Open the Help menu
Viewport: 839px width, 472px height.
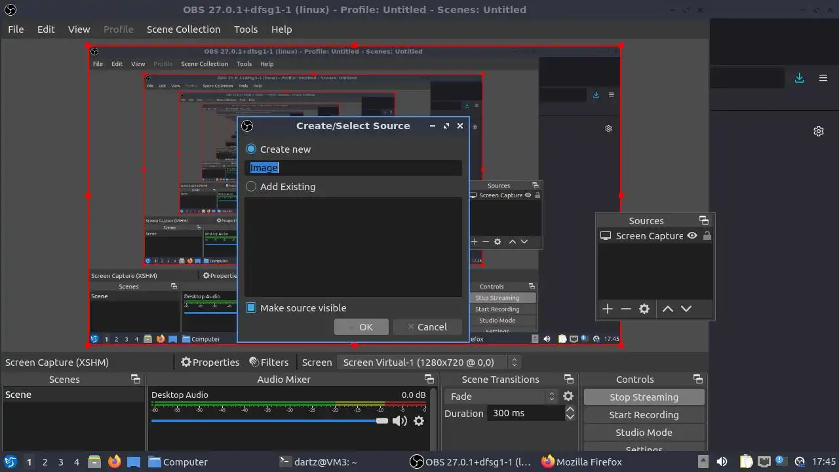coord(281,29)
